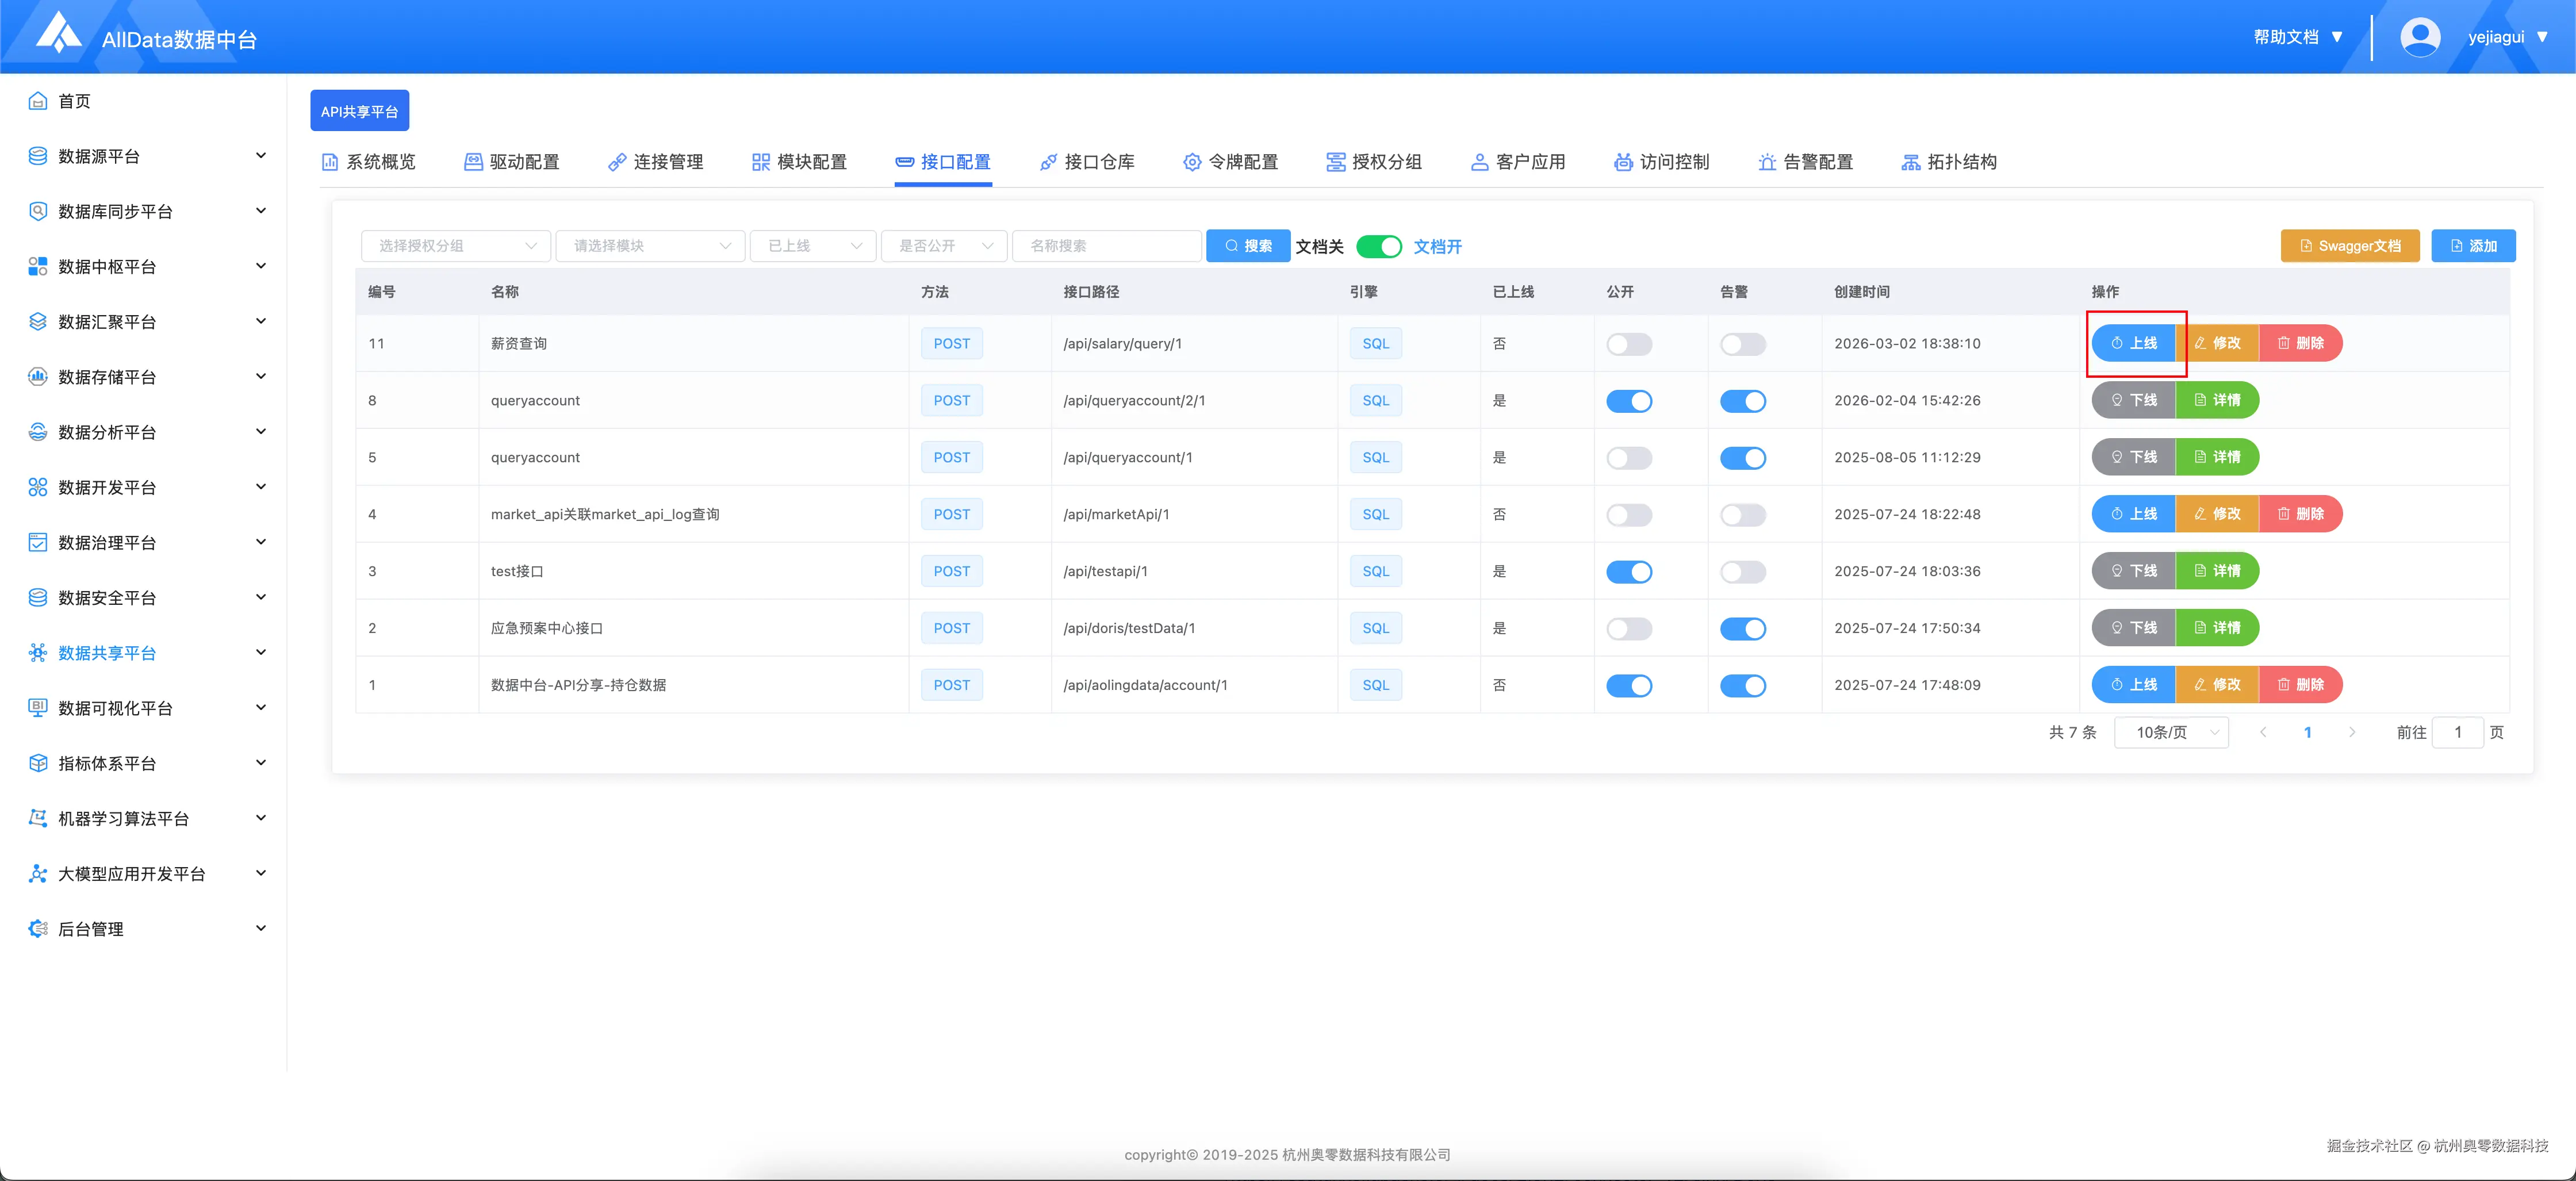Click the AllData logo icon
The width and height of the screenshot is (2576, 1181).
(x=59, y=34)
